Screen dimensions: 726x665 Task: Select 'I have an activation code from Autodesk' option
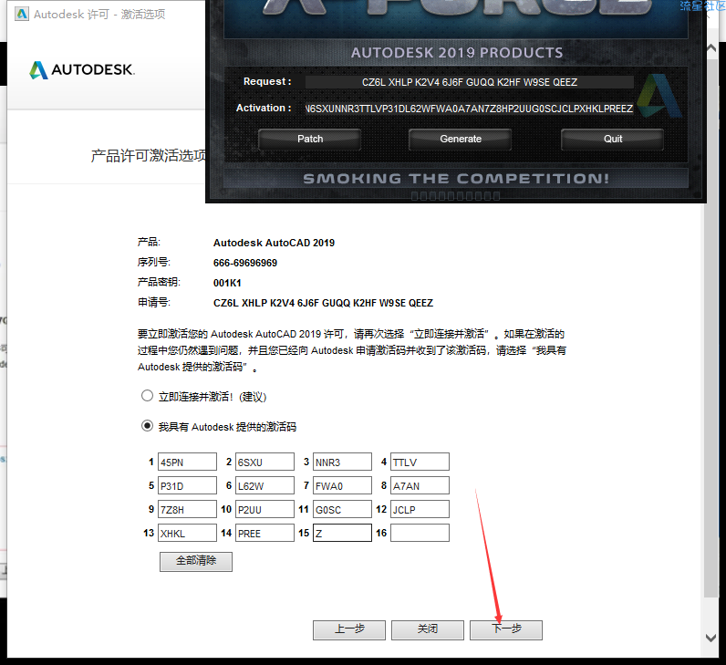pos(147,426)
